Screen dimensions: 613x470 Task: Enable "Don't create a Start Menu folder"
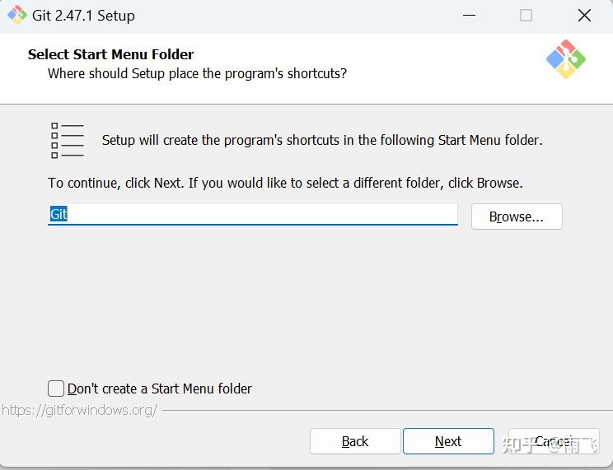coord(56,389)
